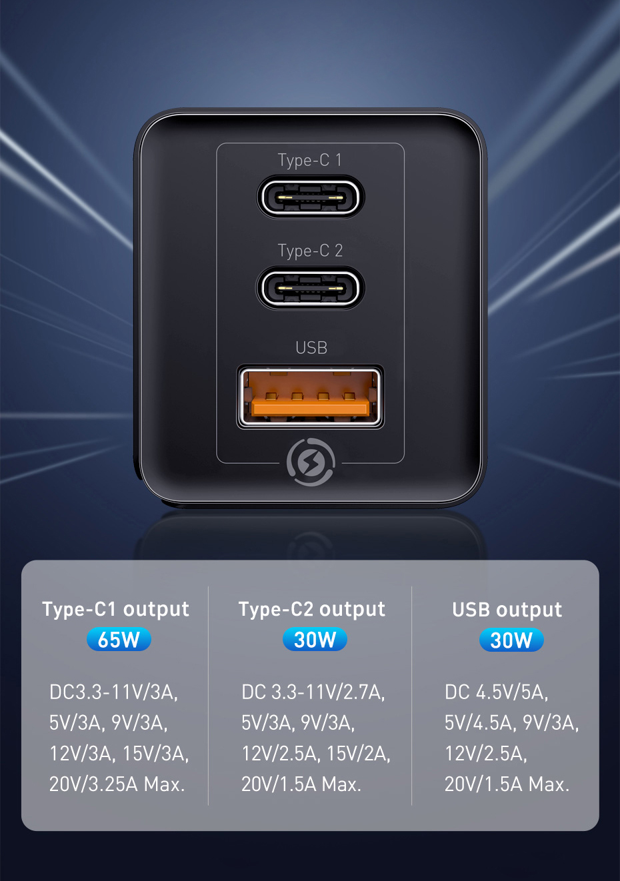The height and width of the screenshot is (881, 620).
Task: Click the USB '20V/1.5A Max.' line
Action: point(507,784)
